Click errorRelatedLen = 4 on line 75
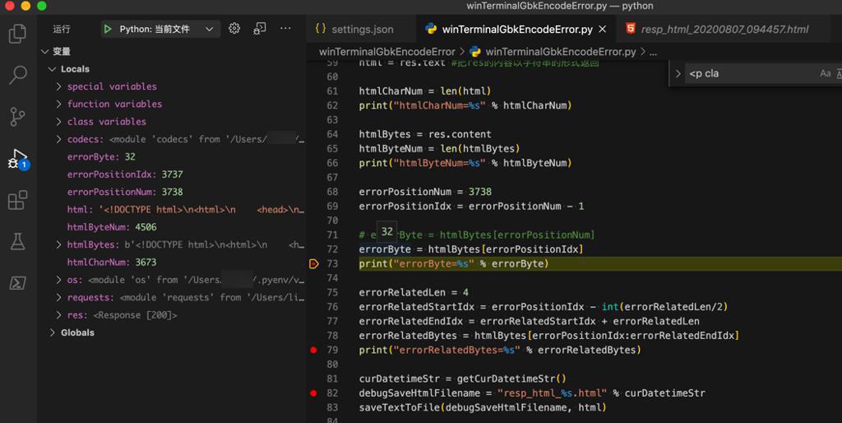This screenshot has height=423, width=842. click(x=414, y=292)
